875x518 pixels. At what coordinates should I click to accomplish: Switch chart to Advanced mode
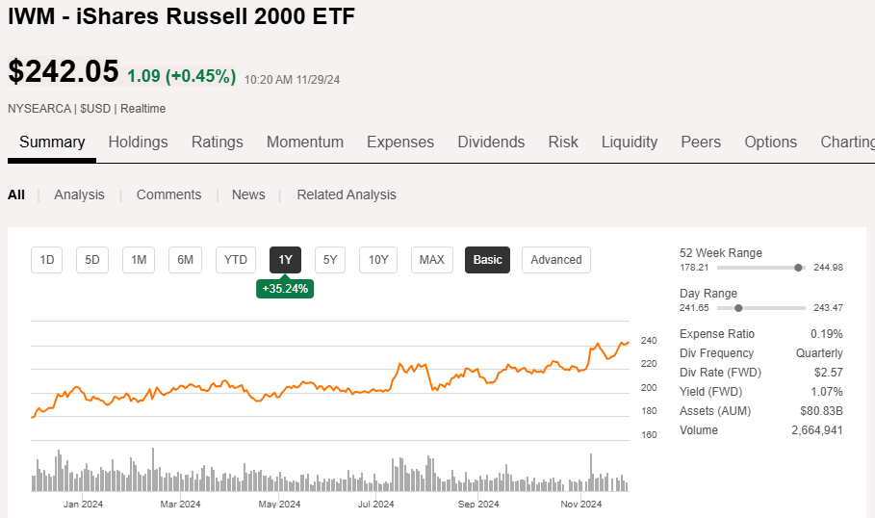pyautogui.click(x=555, y=260)
